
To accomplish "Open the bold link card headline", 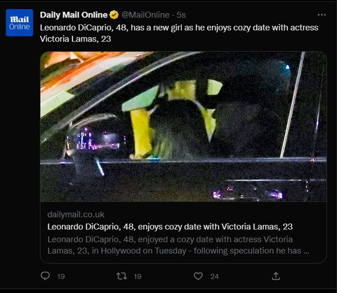I will coord(170,227).
